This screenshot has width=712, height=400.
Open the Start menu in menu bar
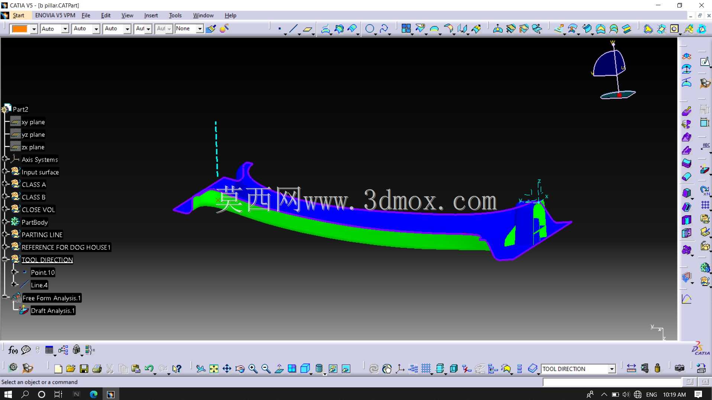18,15
